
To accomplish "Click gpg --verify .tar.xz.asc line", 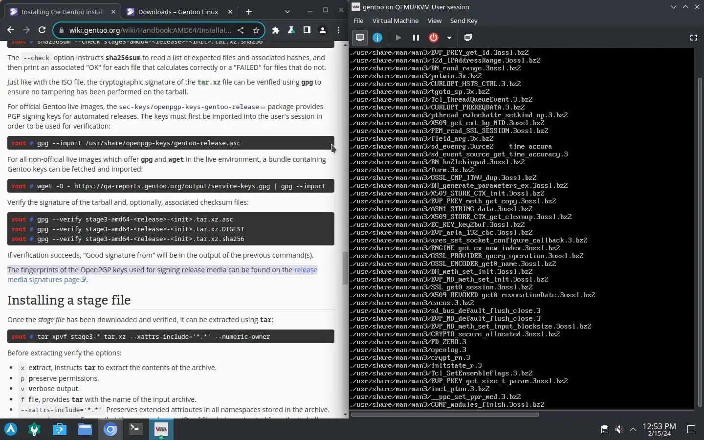I will 122,219.
